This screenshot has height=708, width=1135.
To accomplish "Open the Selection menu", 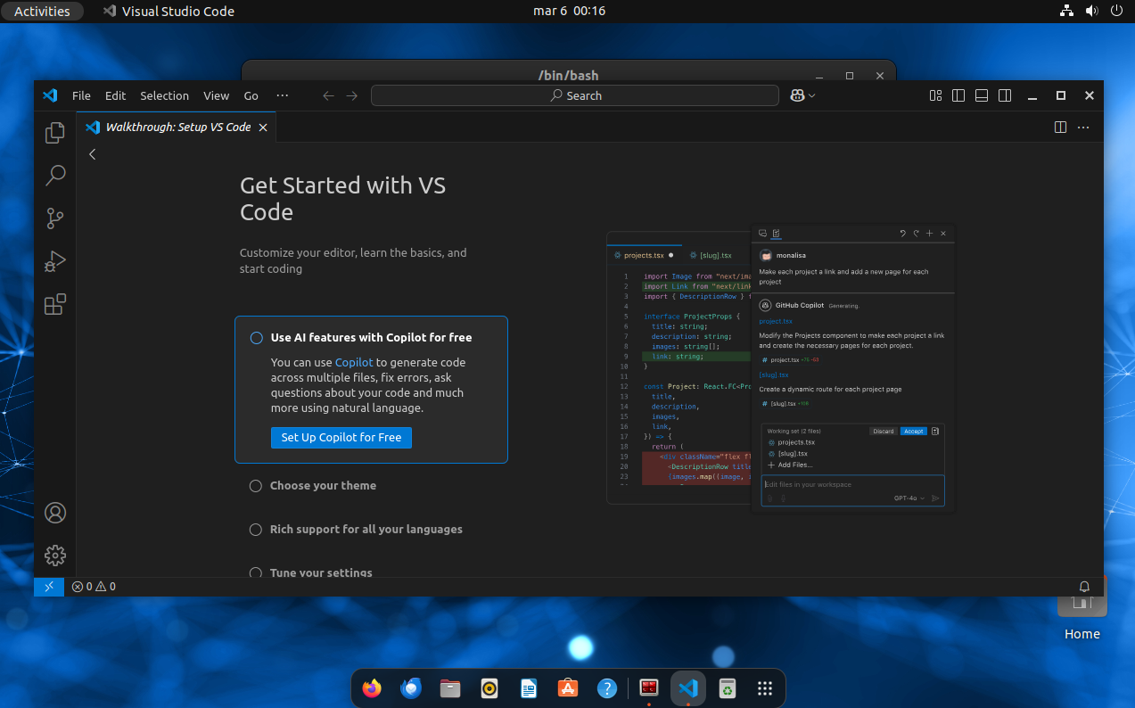I will [164, 95].
